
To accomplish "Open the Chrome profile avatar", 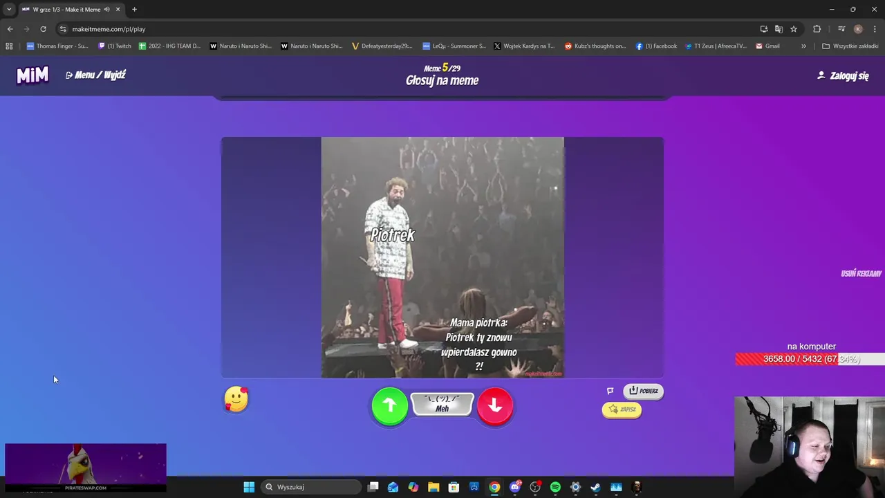I will (x=858, y=29).
